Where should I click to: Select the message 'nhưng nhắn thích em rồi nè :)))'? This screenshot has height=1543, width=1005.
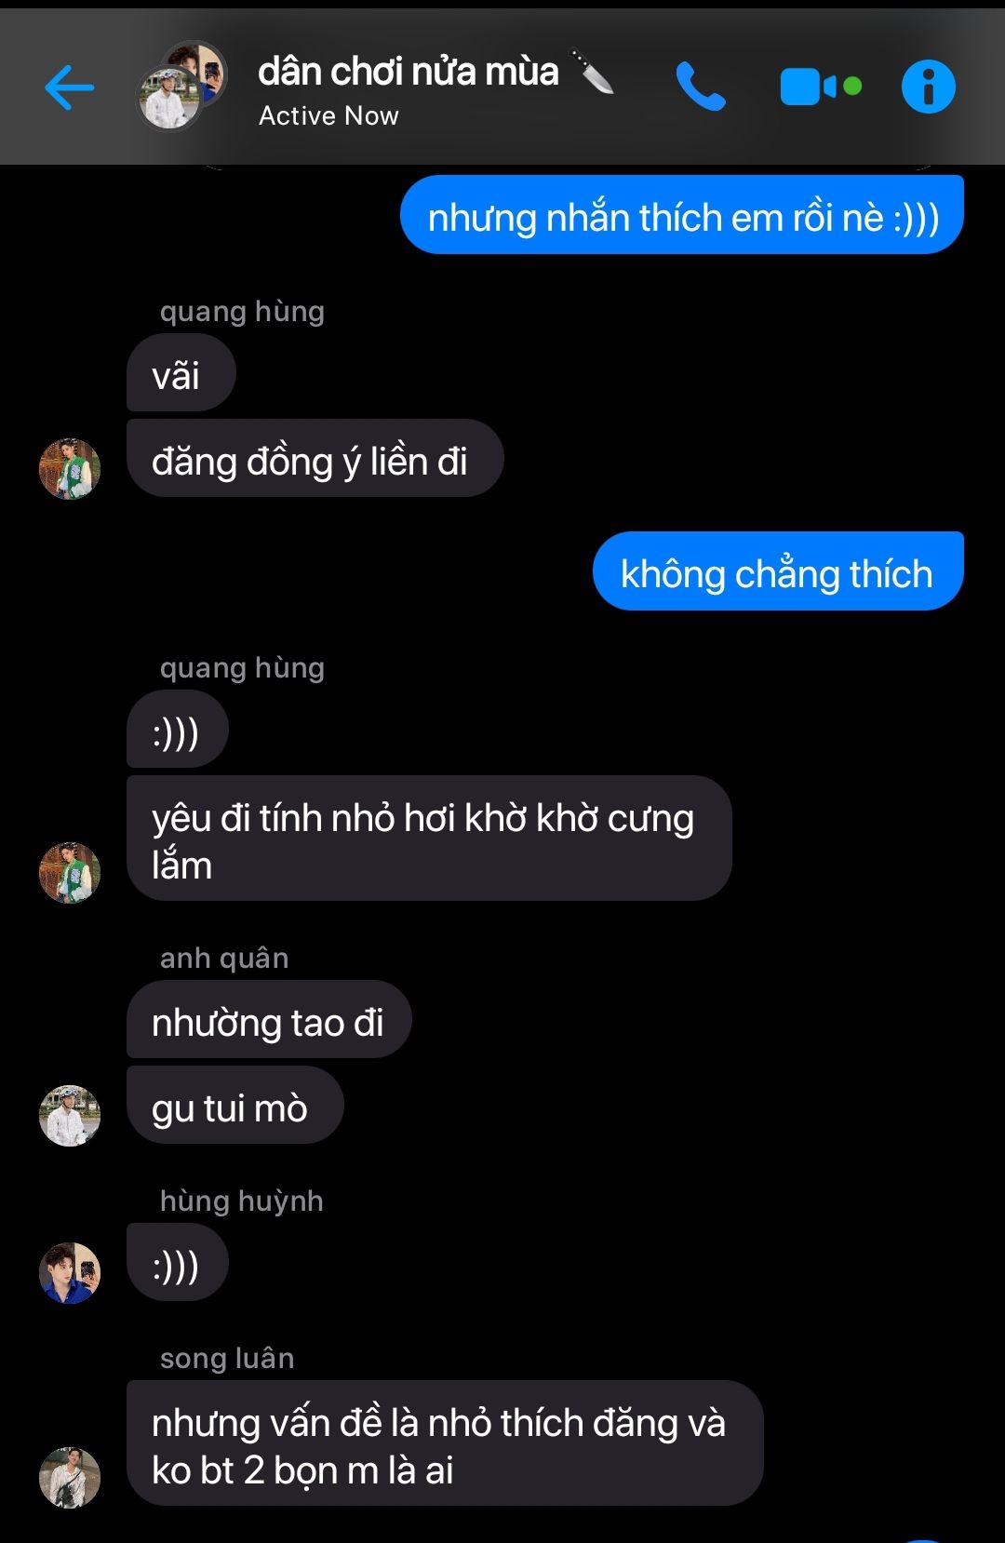coord(682,215)
